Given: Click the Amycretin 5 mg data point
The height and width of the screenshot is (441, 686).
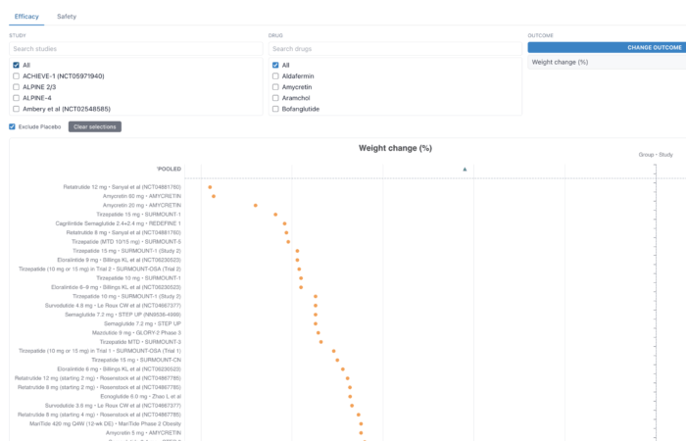Looking at the screenshot, I should pos(360,432).
